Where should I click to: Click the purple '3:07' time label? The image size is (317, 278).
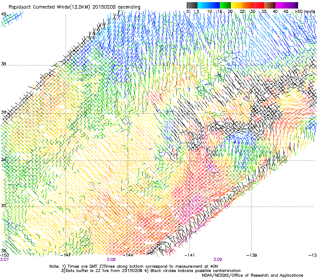point(4,260)
